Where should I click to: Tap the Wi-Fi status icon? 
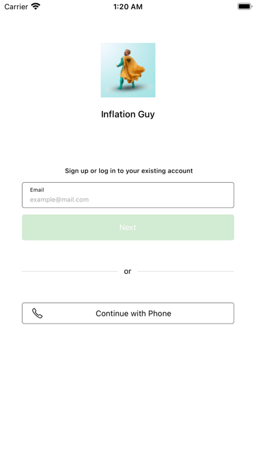click(x=36, y=7)
